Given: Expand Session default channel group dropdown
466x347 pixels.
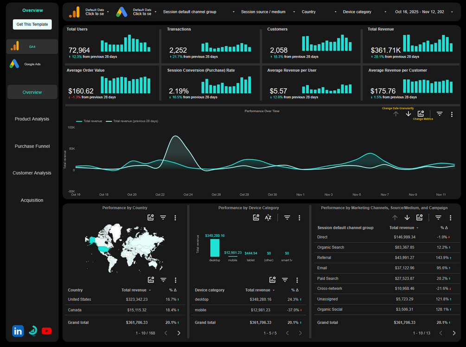Looking at the screenshot, I should (198, 12).
